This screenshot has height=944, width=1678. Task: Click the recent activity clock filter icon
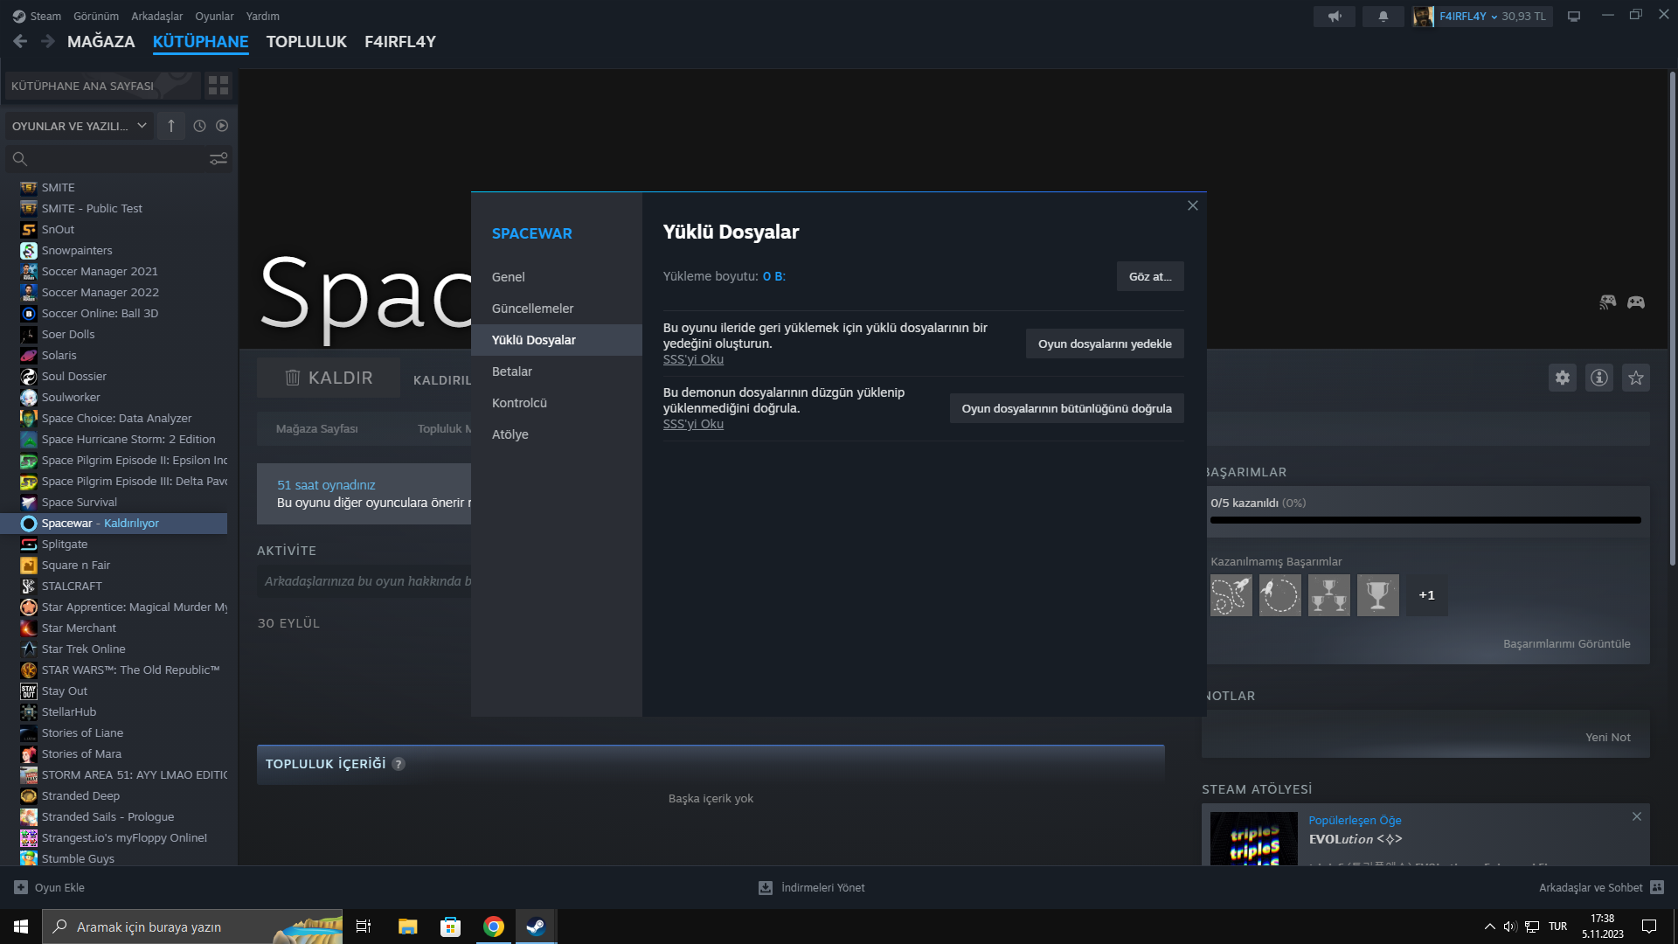[199, 126]
